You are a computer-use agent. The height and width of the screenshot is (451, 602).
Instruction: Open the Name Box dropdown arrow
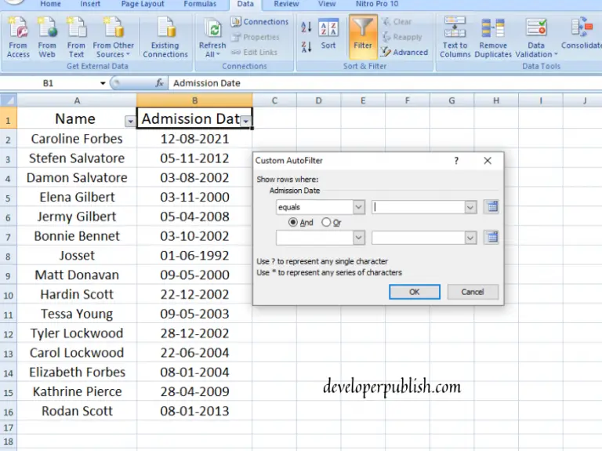coord(103,83)
